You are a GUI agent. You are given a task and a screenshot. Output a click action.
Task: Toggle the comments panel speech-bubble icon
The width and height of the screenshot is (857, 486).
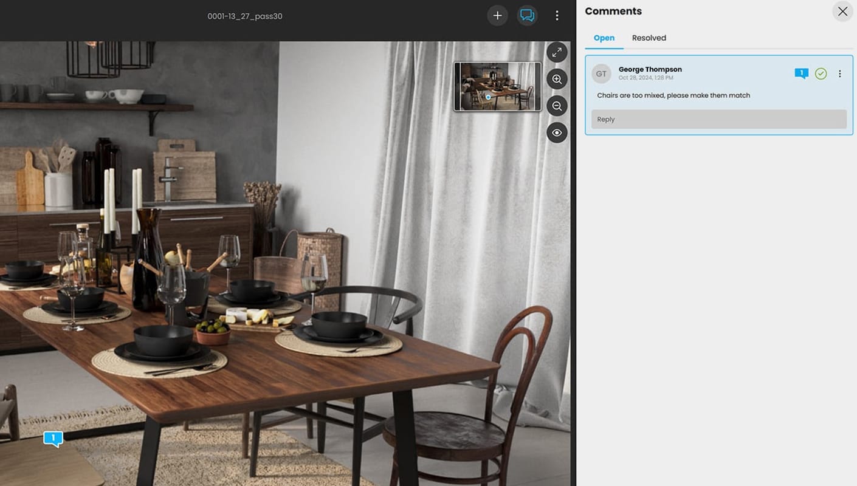pos(528,16)
